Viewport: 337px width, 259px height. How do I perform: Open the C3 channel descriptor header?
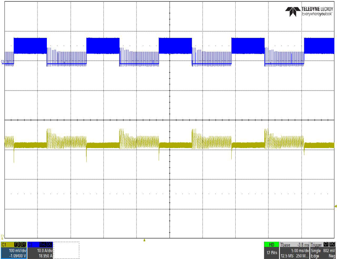(x=31, y=244)
